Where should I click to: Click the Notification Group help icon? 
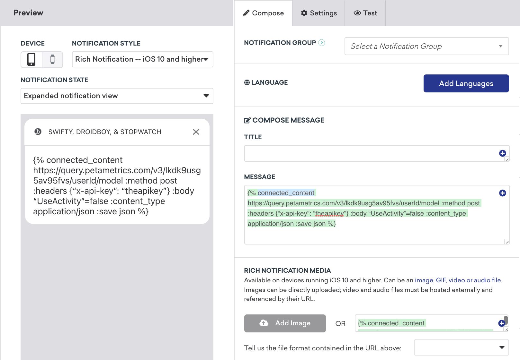click(321, 43)
